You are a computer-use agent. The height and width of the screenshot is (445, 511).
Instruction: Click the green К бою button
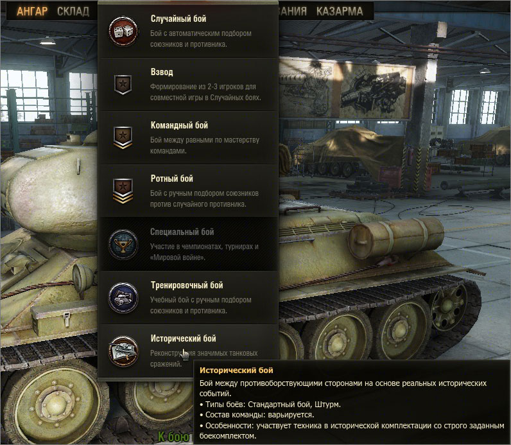[x=173, y=437]
